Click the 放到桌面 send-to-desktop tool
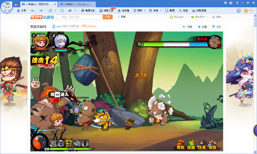 coord(199,10)
